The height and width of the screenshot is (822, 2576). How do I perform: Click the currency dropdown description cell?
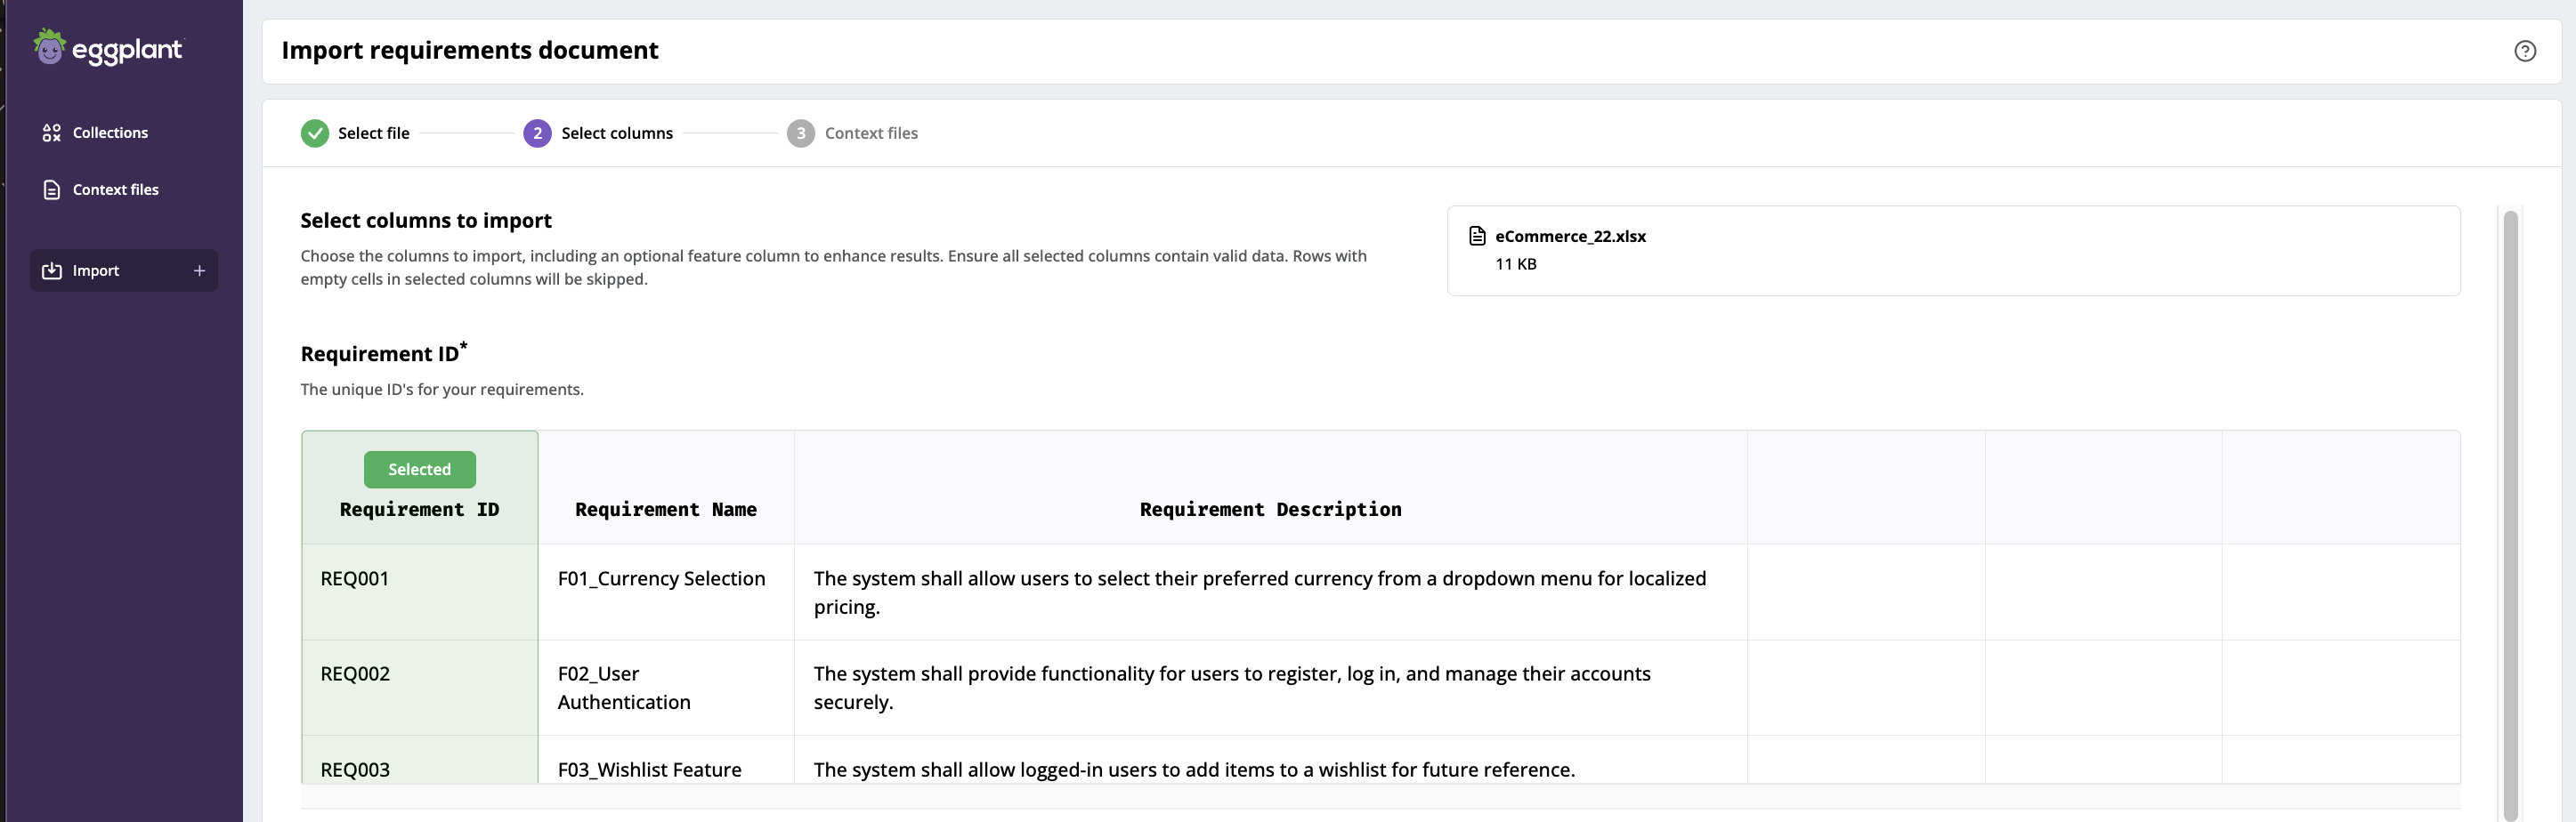[x=1270, y=592]
